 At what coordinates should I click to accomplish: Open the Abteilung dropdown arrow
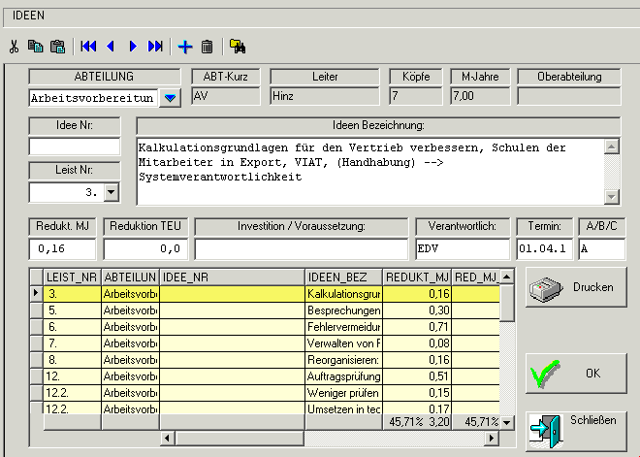(170, 98)
